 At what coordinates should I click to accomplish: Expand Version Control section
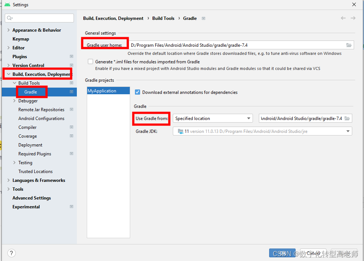pos(8,65)
